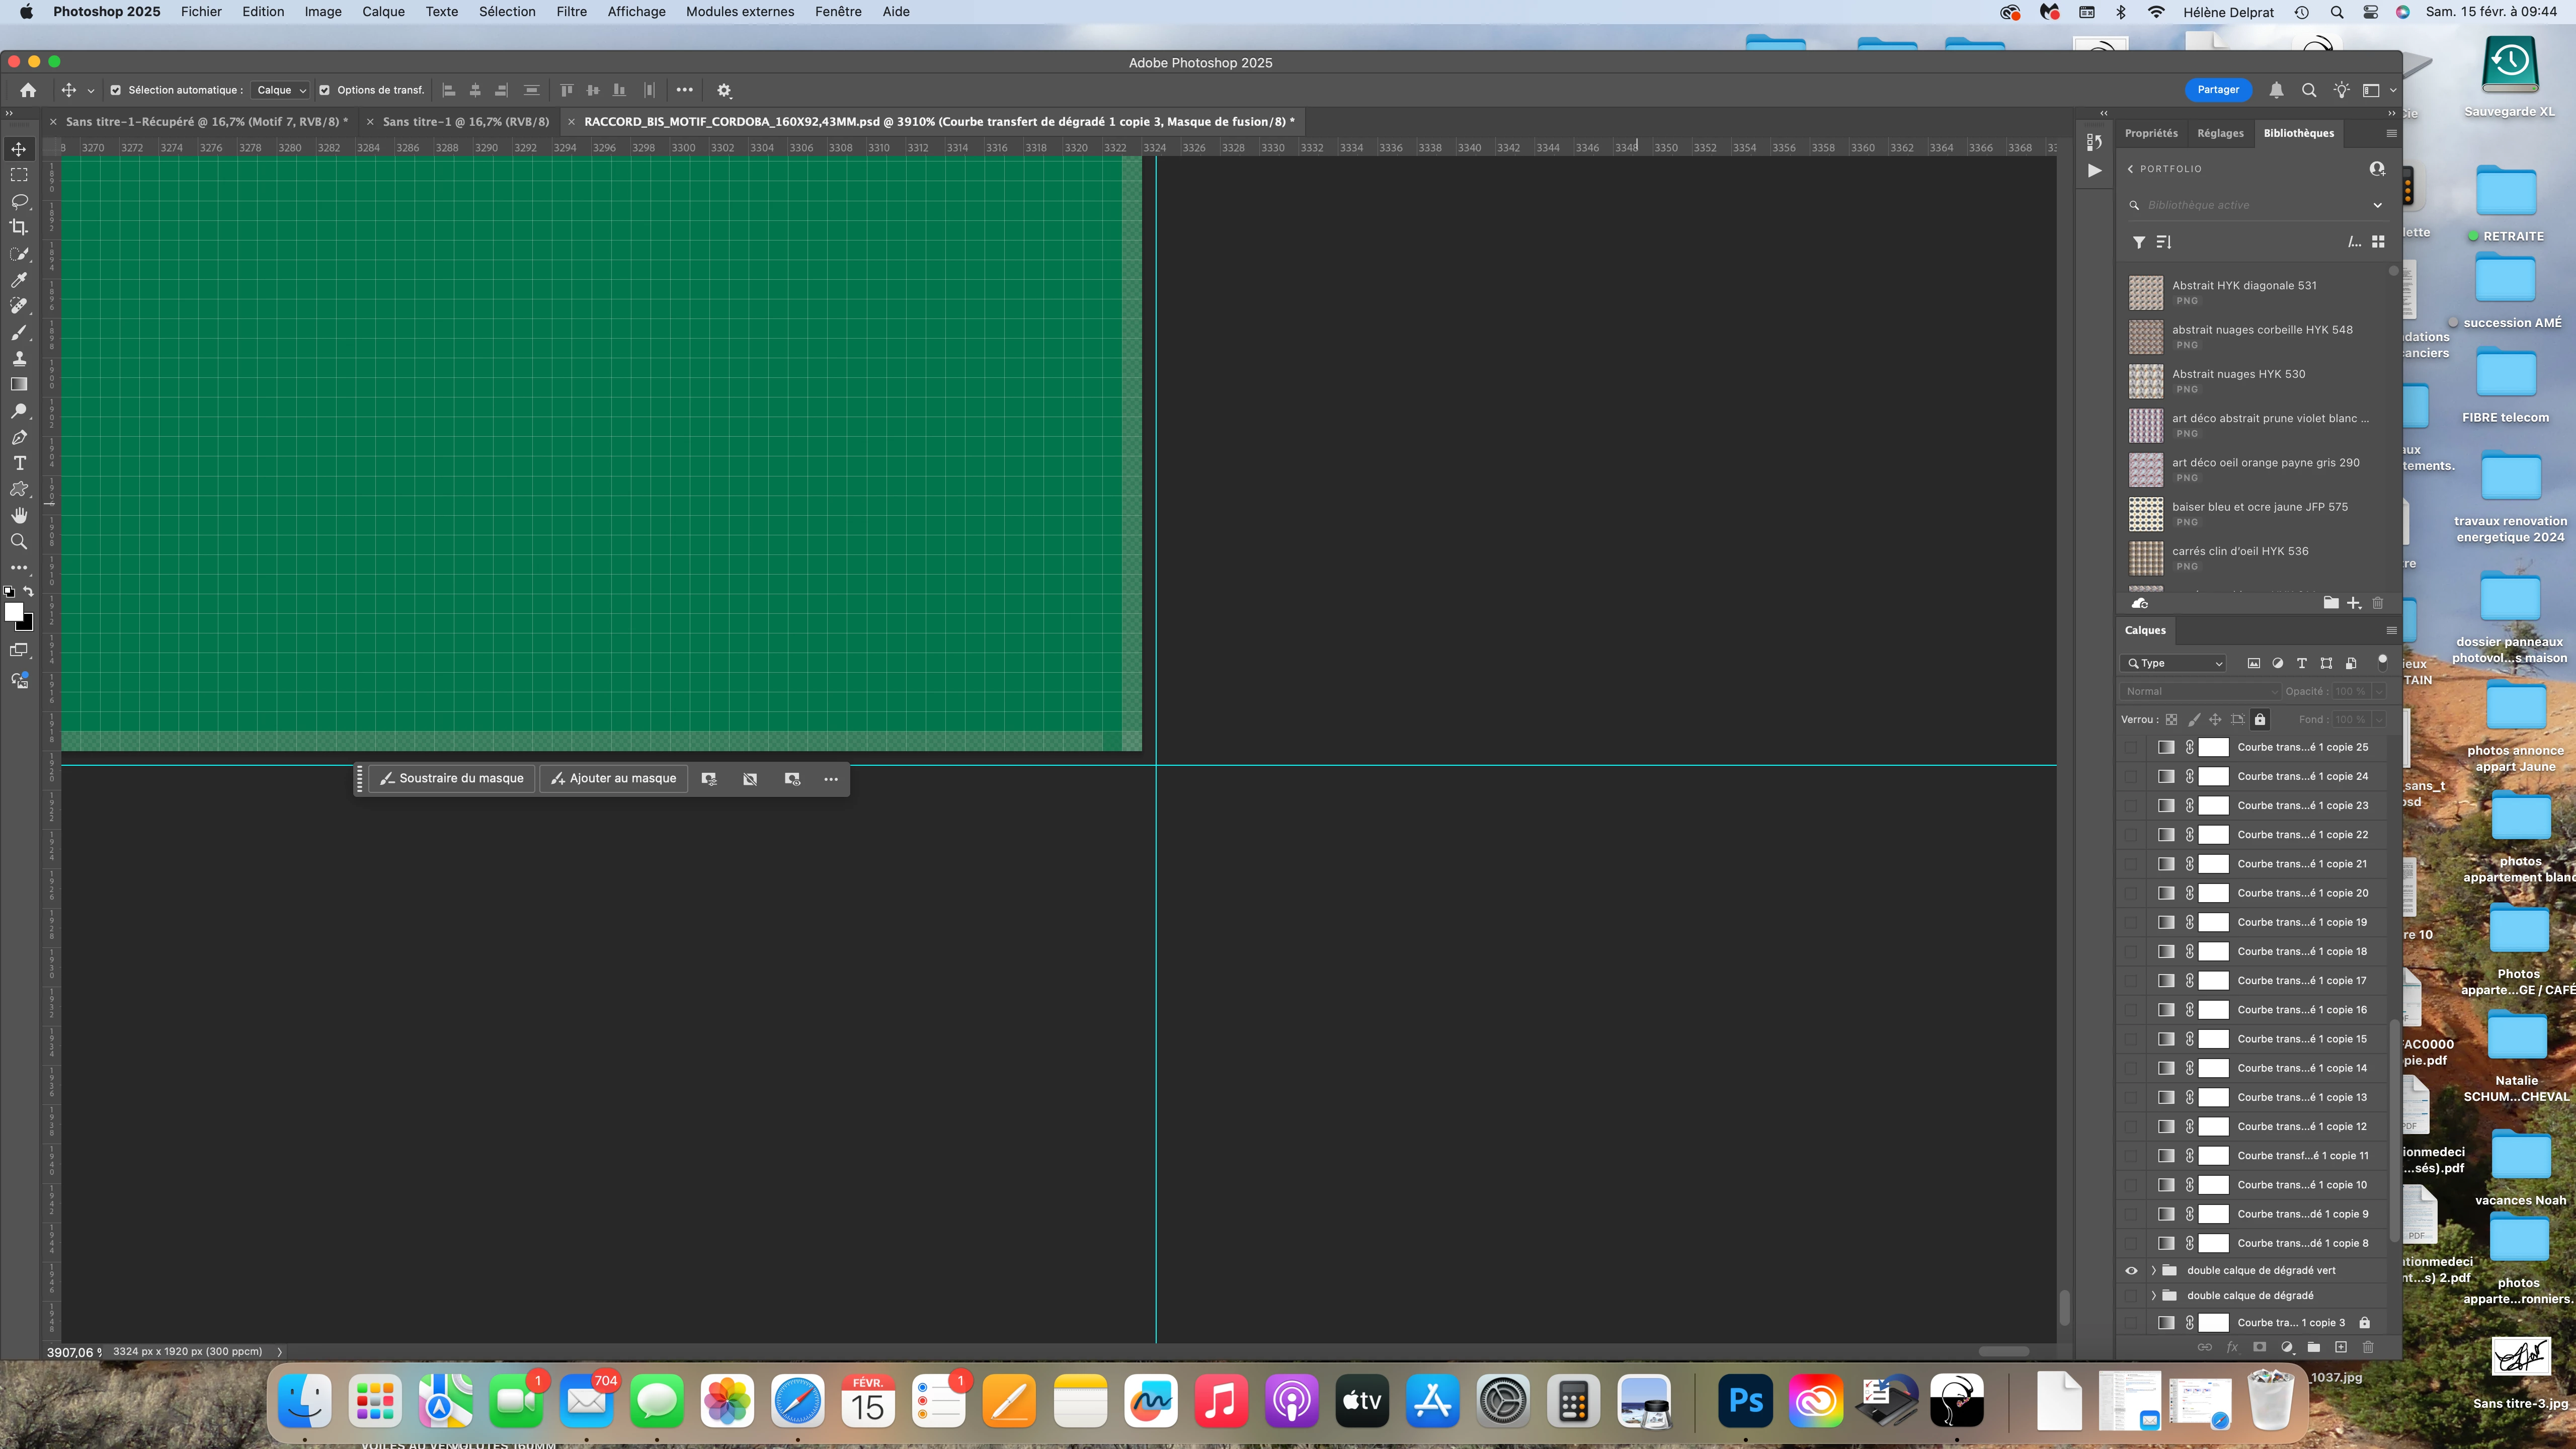Select the Crop tool
This screenshot has height=1449, width=2576.
[19, 227]
